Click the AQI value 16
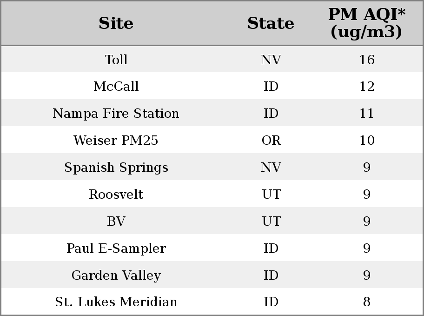Viewport: 424px width, 316px height. click(x=367, y=60)
